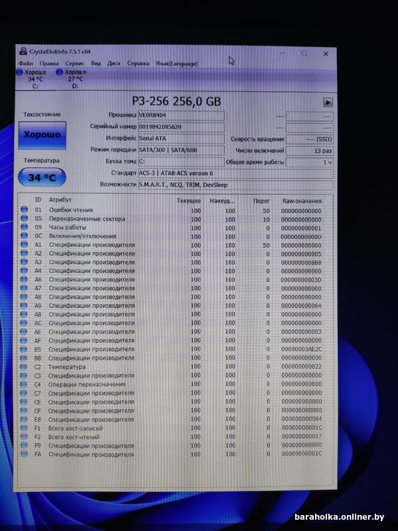398x531 pixels.
Task: Click the 34 °C temperature button
Action: tap(42, 177)
